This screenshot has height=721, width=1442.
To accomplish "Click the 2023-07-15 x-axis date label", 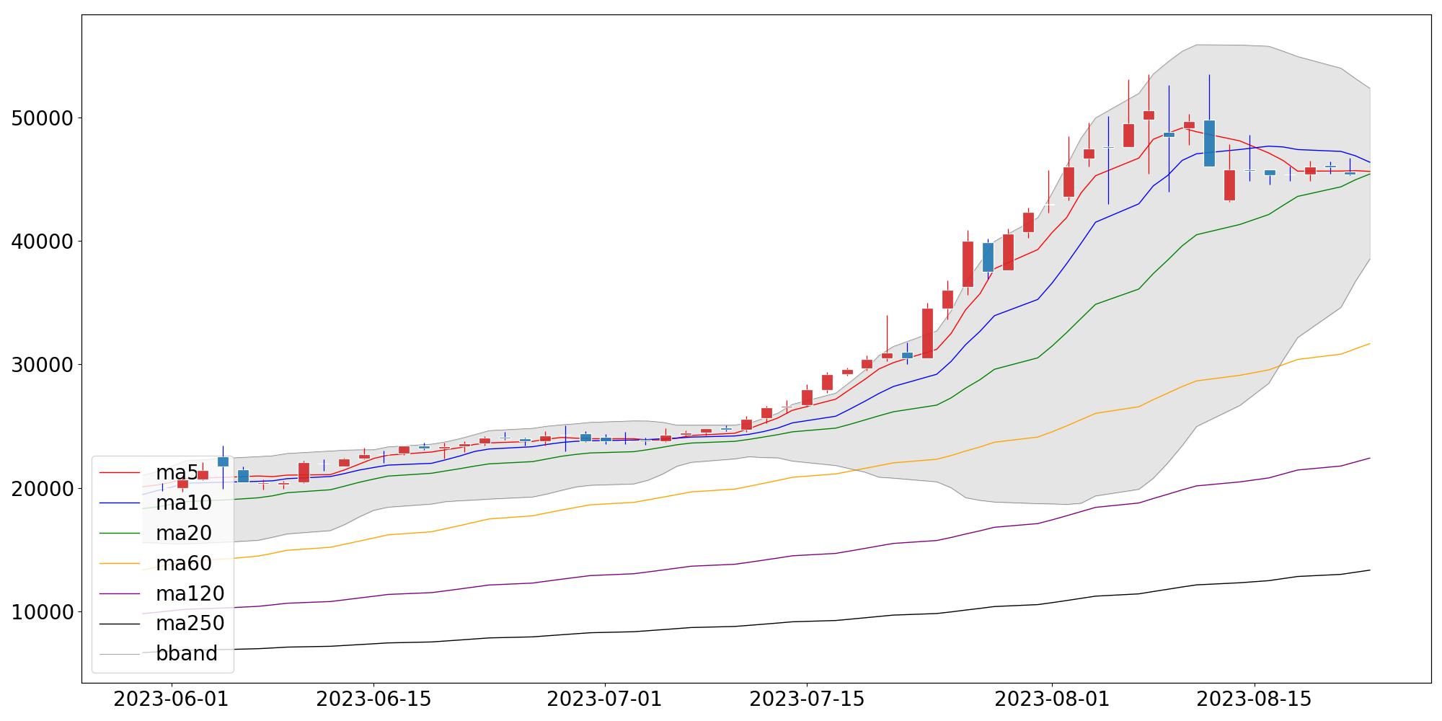I will [x=807, y=699].
